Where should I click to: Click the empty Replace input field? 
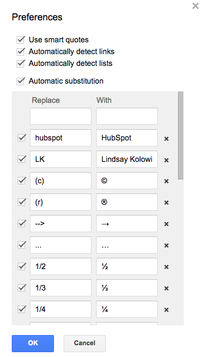point(60,116)
